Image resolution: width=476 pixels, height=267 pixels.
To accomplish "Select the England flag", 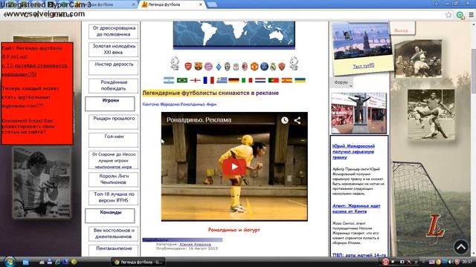I will pos(195,80).
